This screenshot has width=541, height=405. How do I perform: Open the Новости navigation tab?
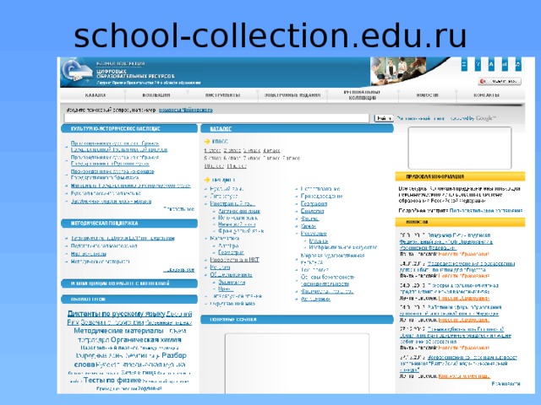[x=427, y=95]
